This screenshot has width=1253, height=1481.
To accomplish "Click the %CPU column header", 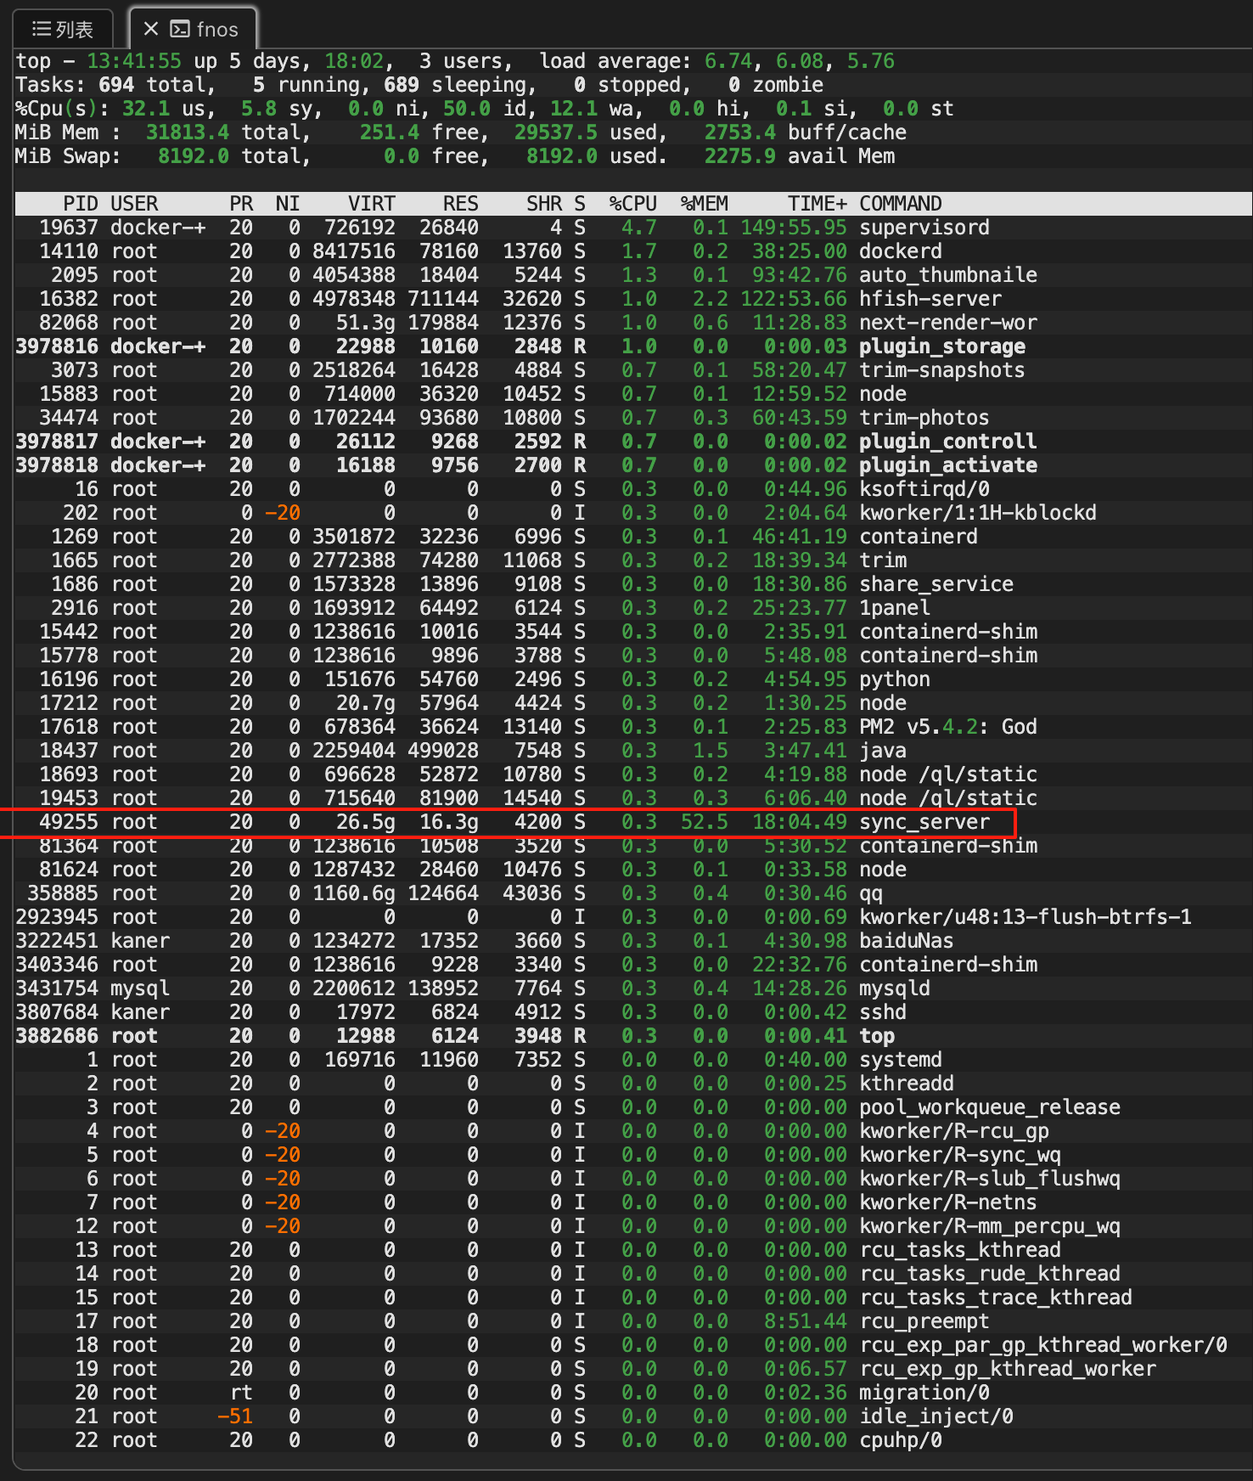I will point(632,204).
